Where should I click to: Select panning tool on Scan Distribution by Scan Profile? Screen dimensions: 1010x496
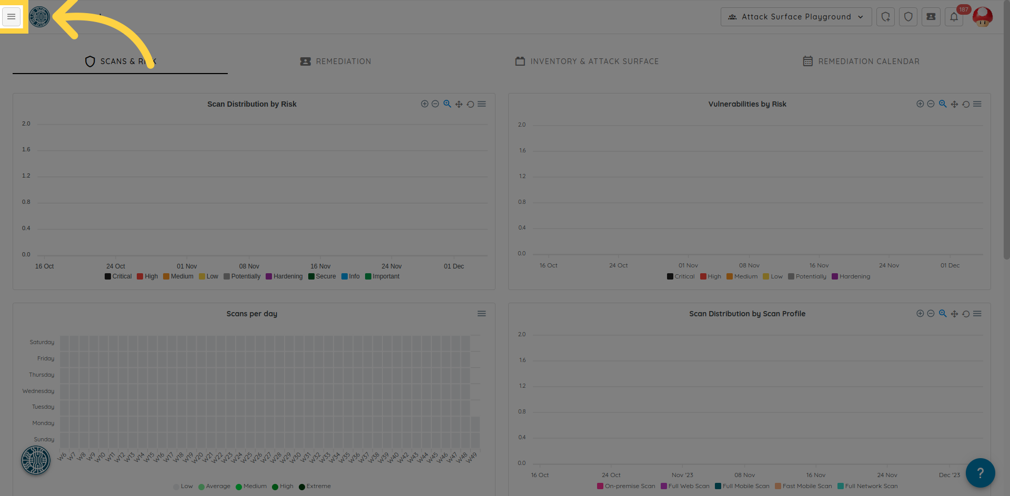click(x=954, y=314)
